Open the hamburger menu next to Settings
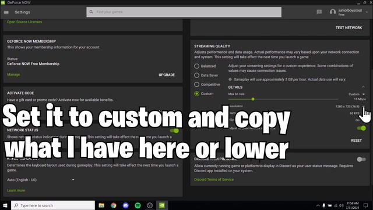 pyautogui.click(x=6, y=12)
